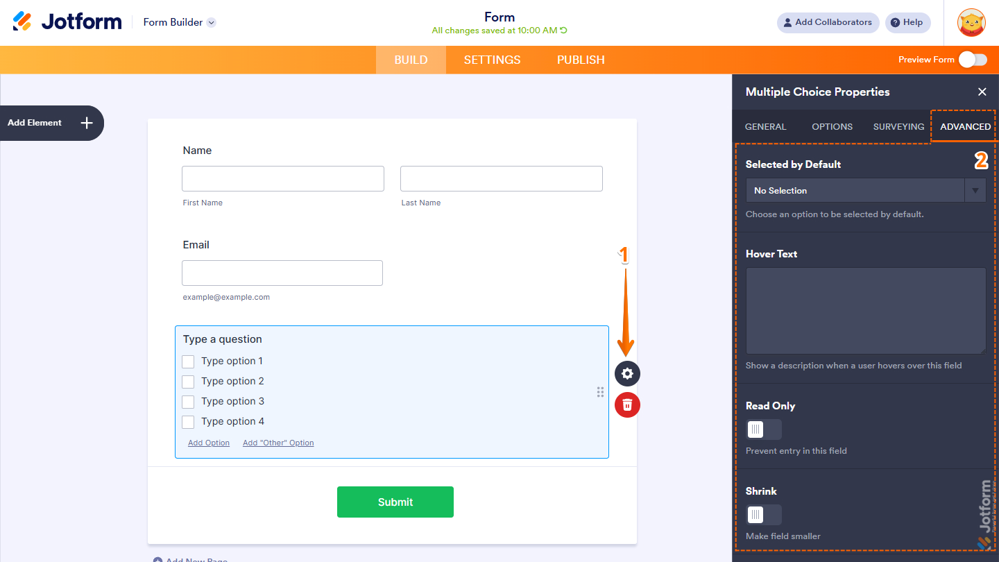Click the Add Collaborators button
Image resolution: width=999 pixels, height=562 pixels.
pos(828,22)
